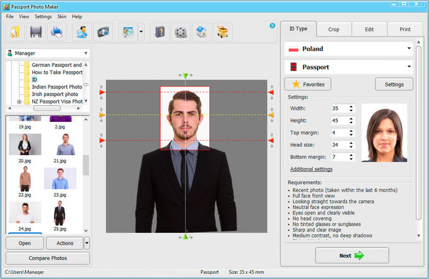Screen dimensions: 429x279
Task: Click the Actions button
Action: (65, 243)
